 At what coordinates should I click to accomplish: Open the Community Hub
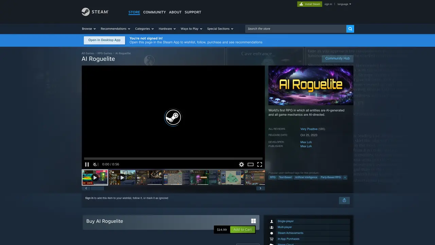[x=337, y=59]
